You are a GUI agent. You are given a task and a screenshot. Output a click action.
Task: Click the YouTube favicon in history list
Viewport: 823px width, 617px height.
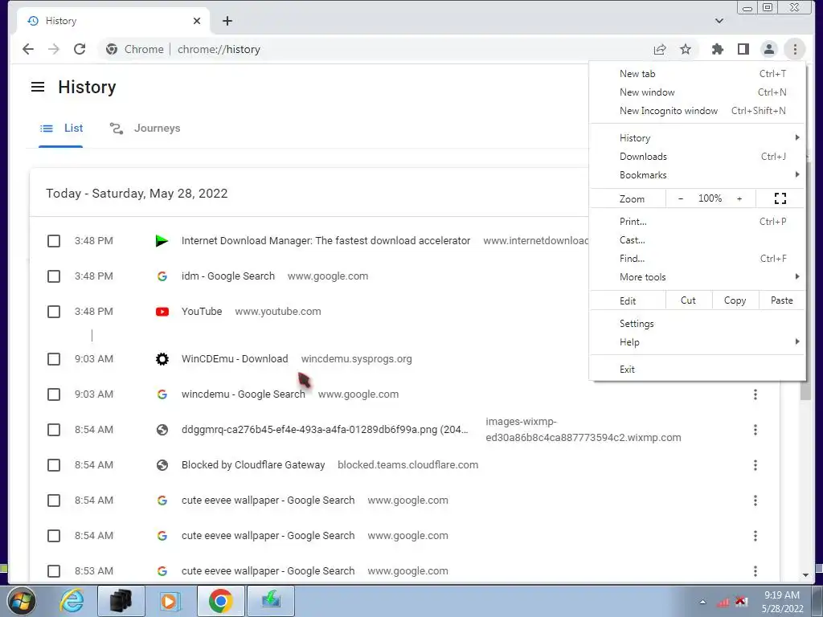pyautogui.click(x=162, y=312)
